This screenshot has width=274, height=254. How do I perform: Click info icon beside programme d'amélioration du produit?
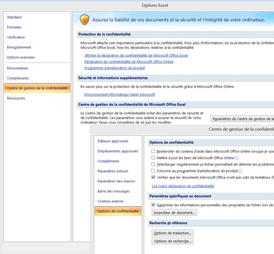(x=240, y=171)
